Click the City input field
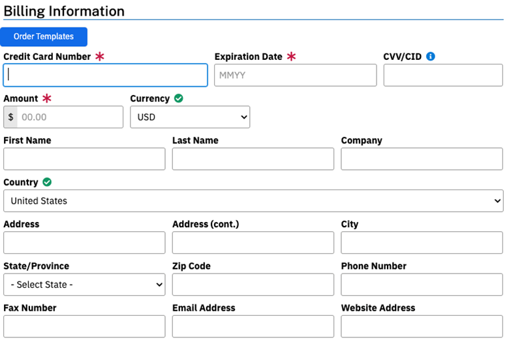 point(422,242)
